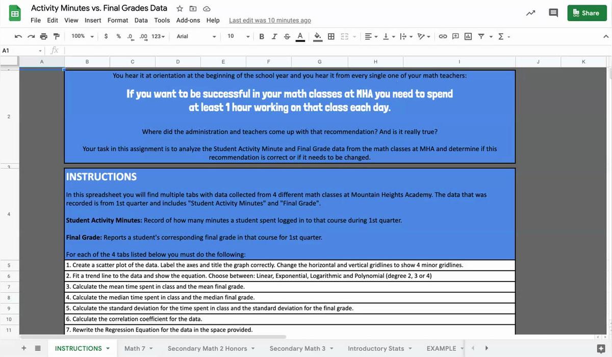Format as currency with dollar icon

click(106, 36)
